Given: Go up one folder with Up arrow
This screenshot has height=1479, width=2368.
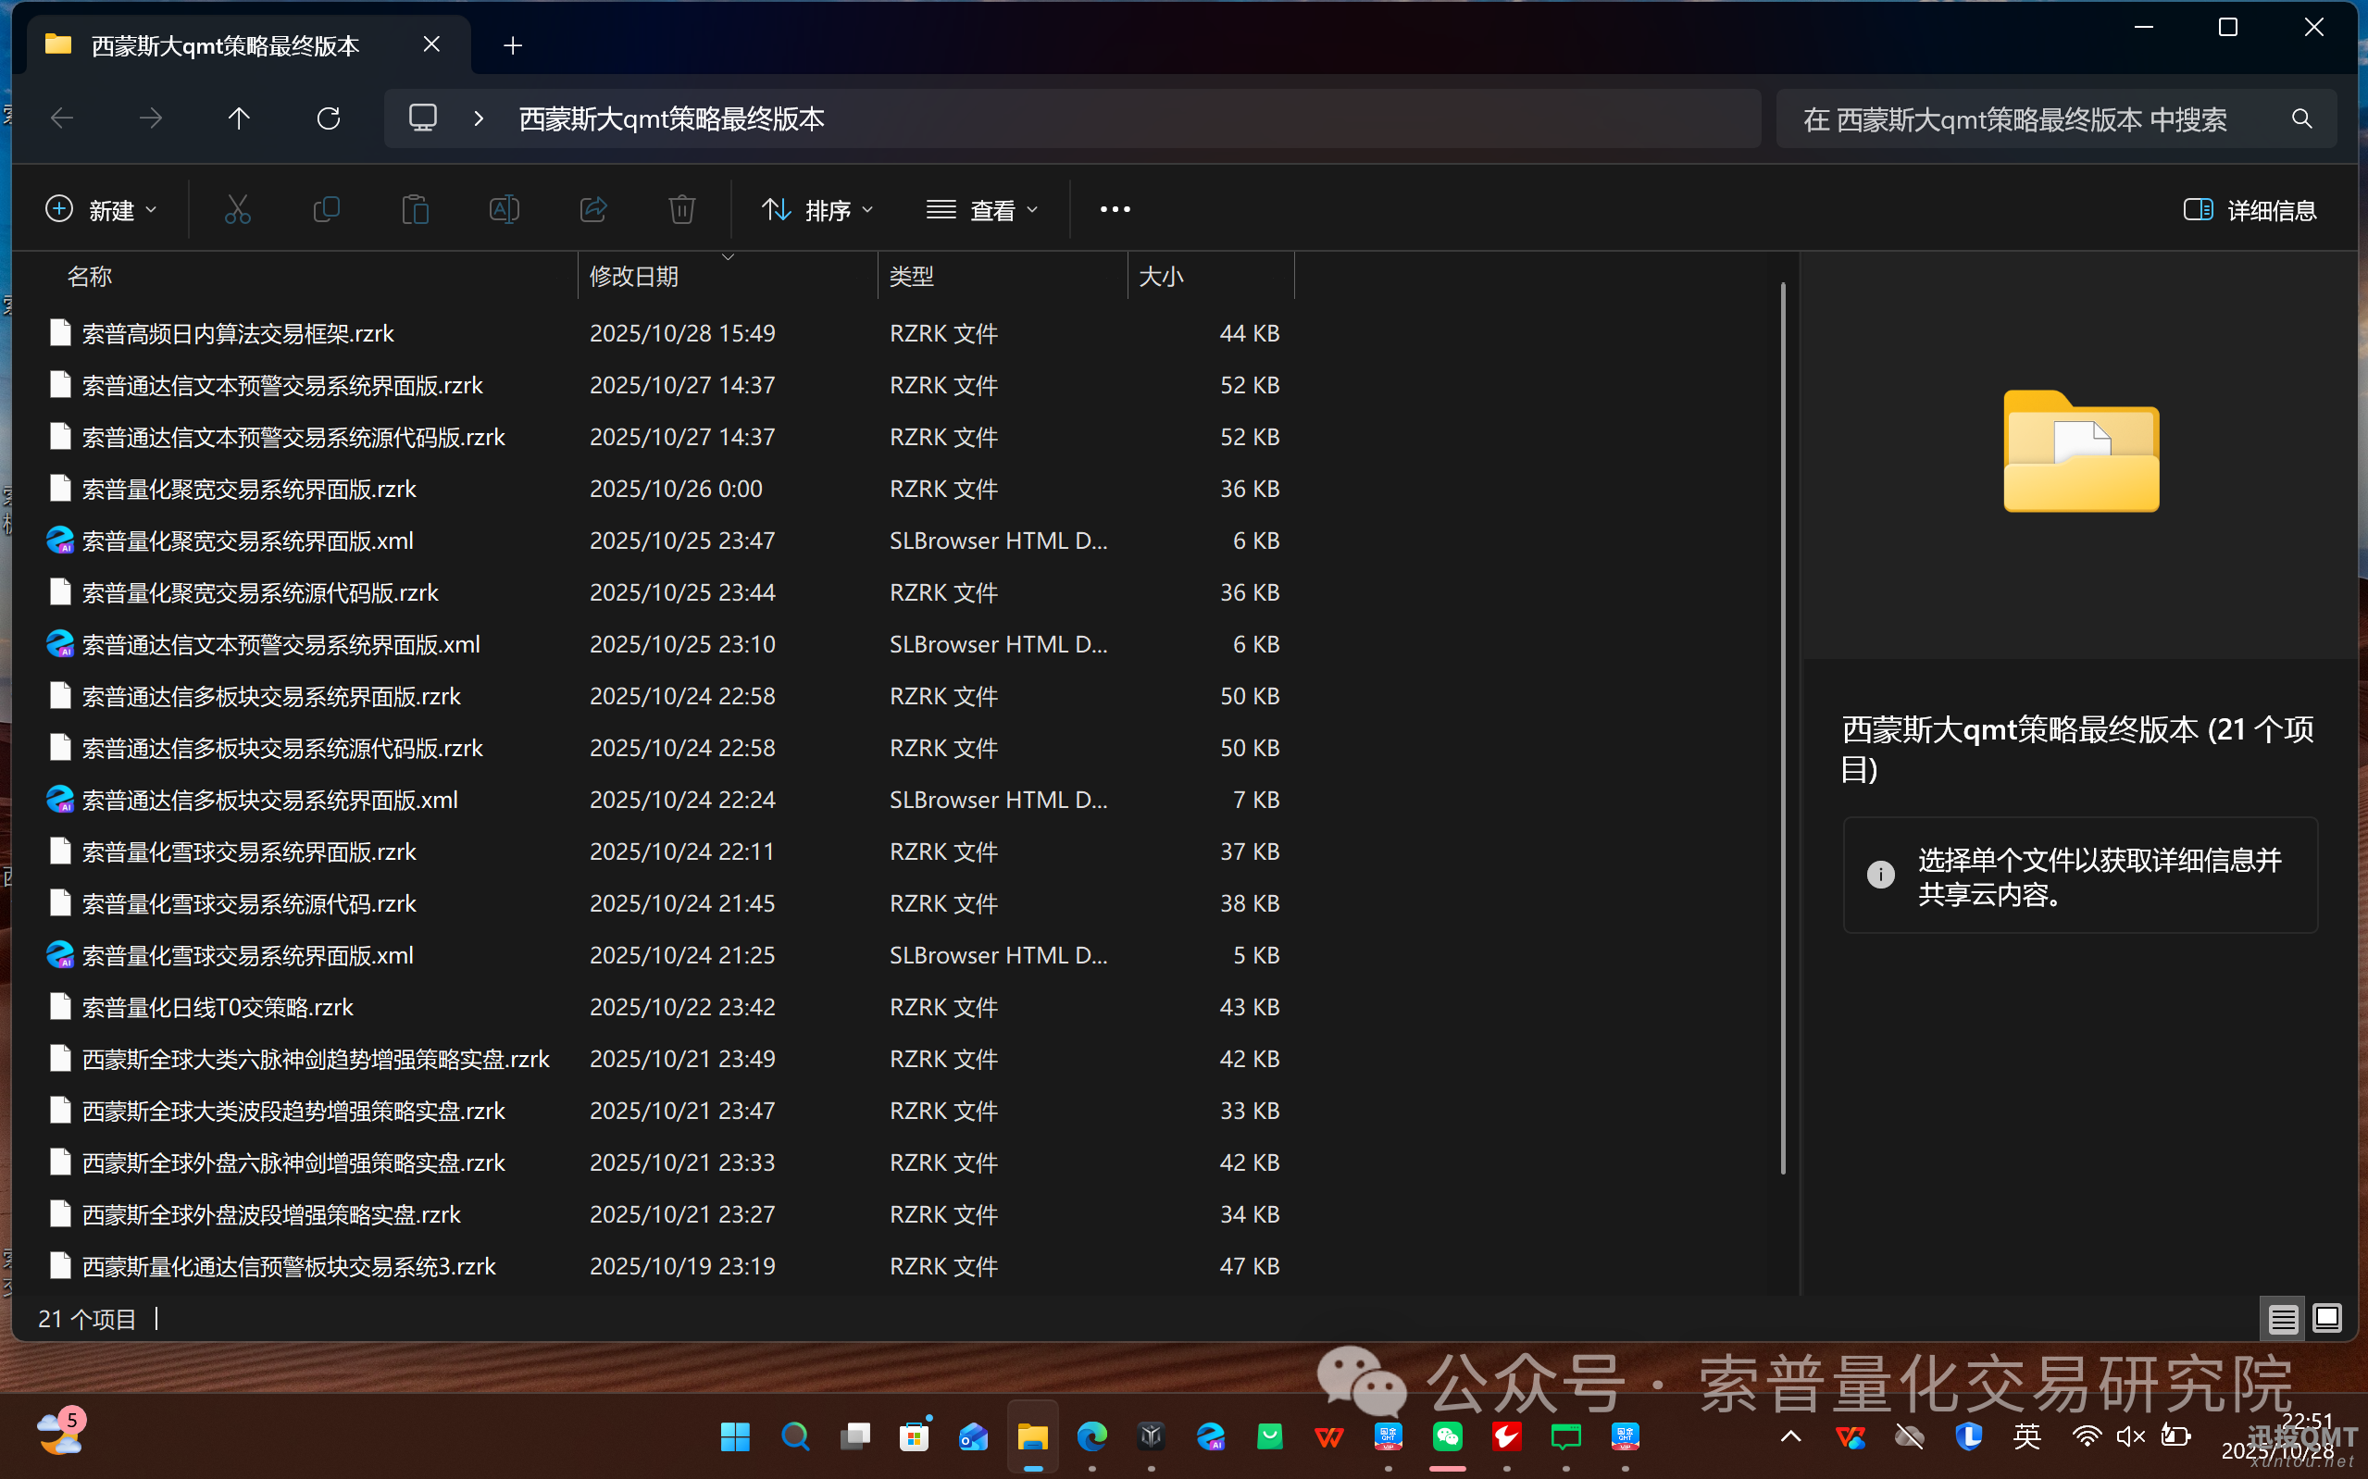Looking at the screenshot, I should [x=239, y=119].
